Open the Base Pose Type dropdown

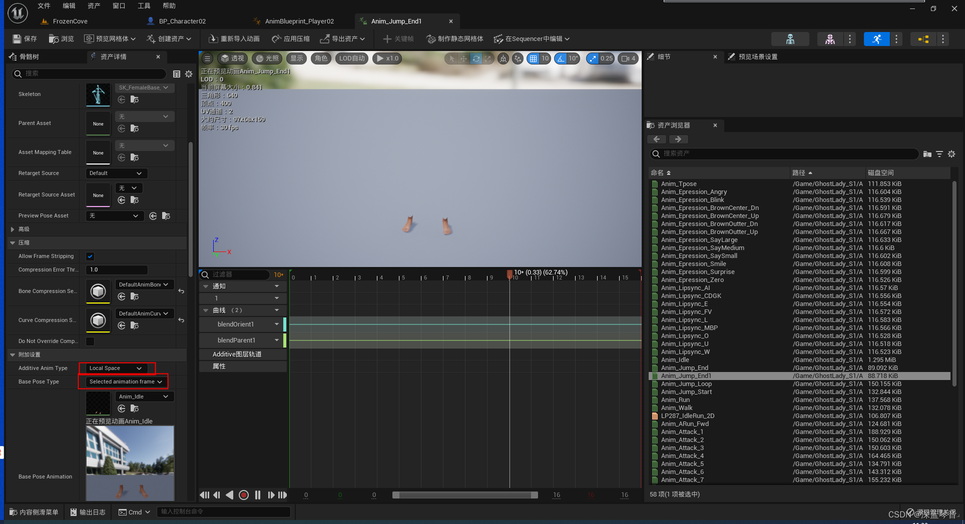125,382
